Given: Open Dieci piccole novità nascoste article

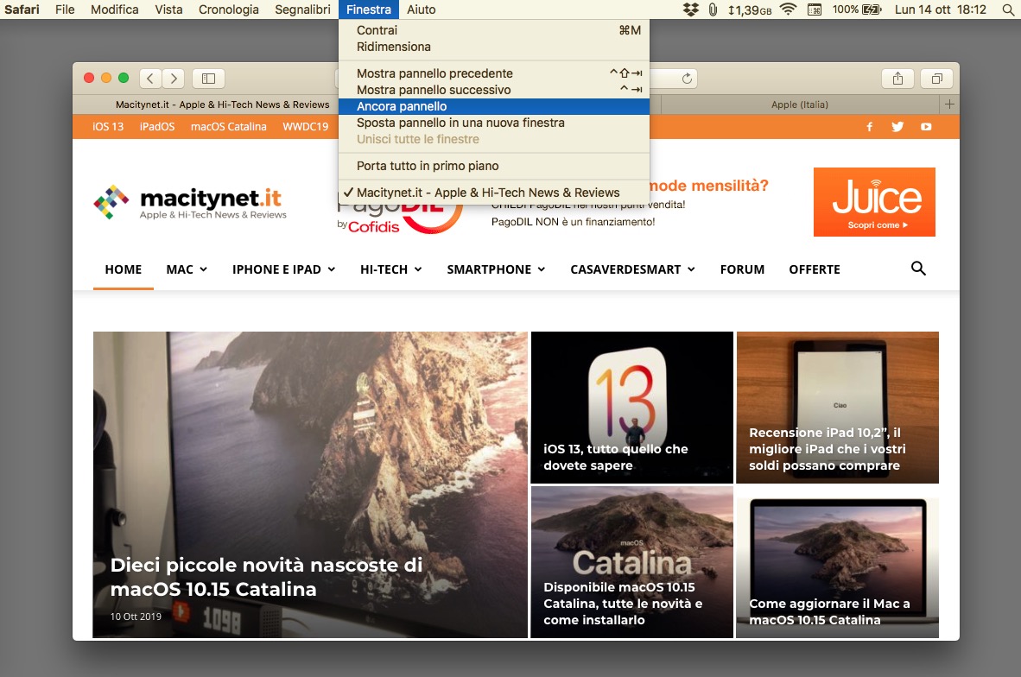Looking at the screenshot, I should click(310, 484).
